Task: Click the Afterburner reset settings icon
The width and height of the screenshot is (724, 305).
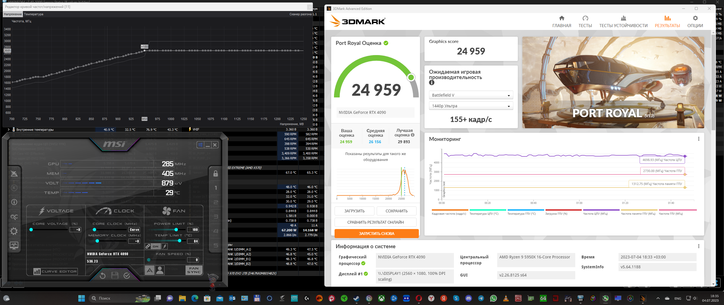Action: (103, 276)
